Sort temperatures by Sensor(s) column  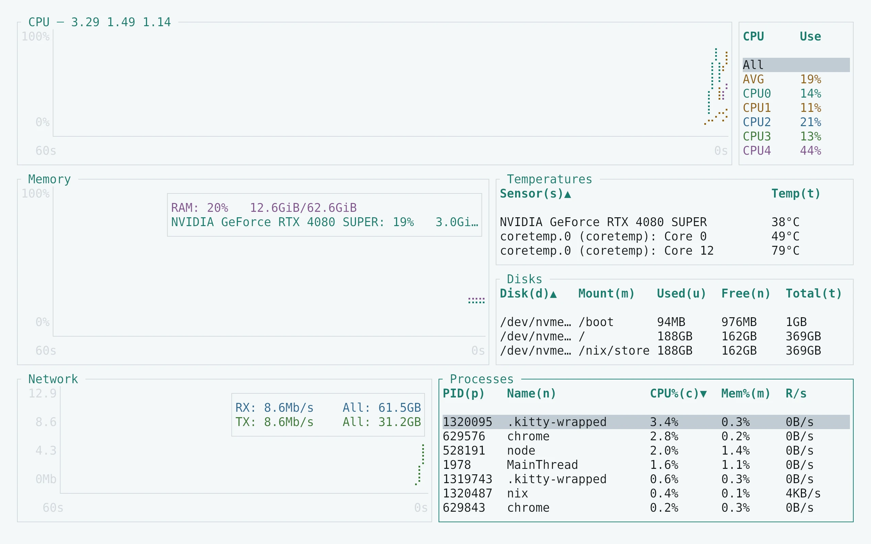point(535,193)
